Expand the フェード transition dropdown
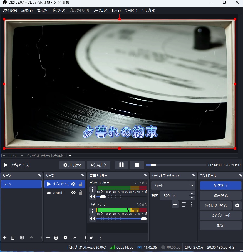 pyautogui.click(x=192, y=185)
